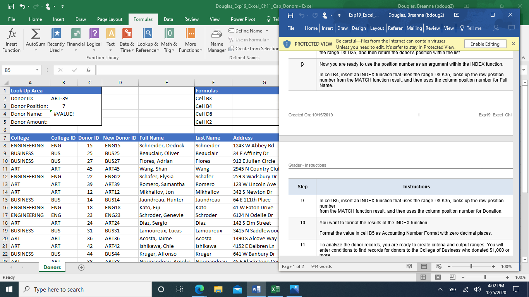Switch to the Page Layout ribbon tab

click(x=110, y=19)
